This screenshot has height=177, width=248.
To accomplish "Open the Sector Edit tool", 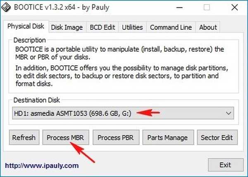I will 216,138.
